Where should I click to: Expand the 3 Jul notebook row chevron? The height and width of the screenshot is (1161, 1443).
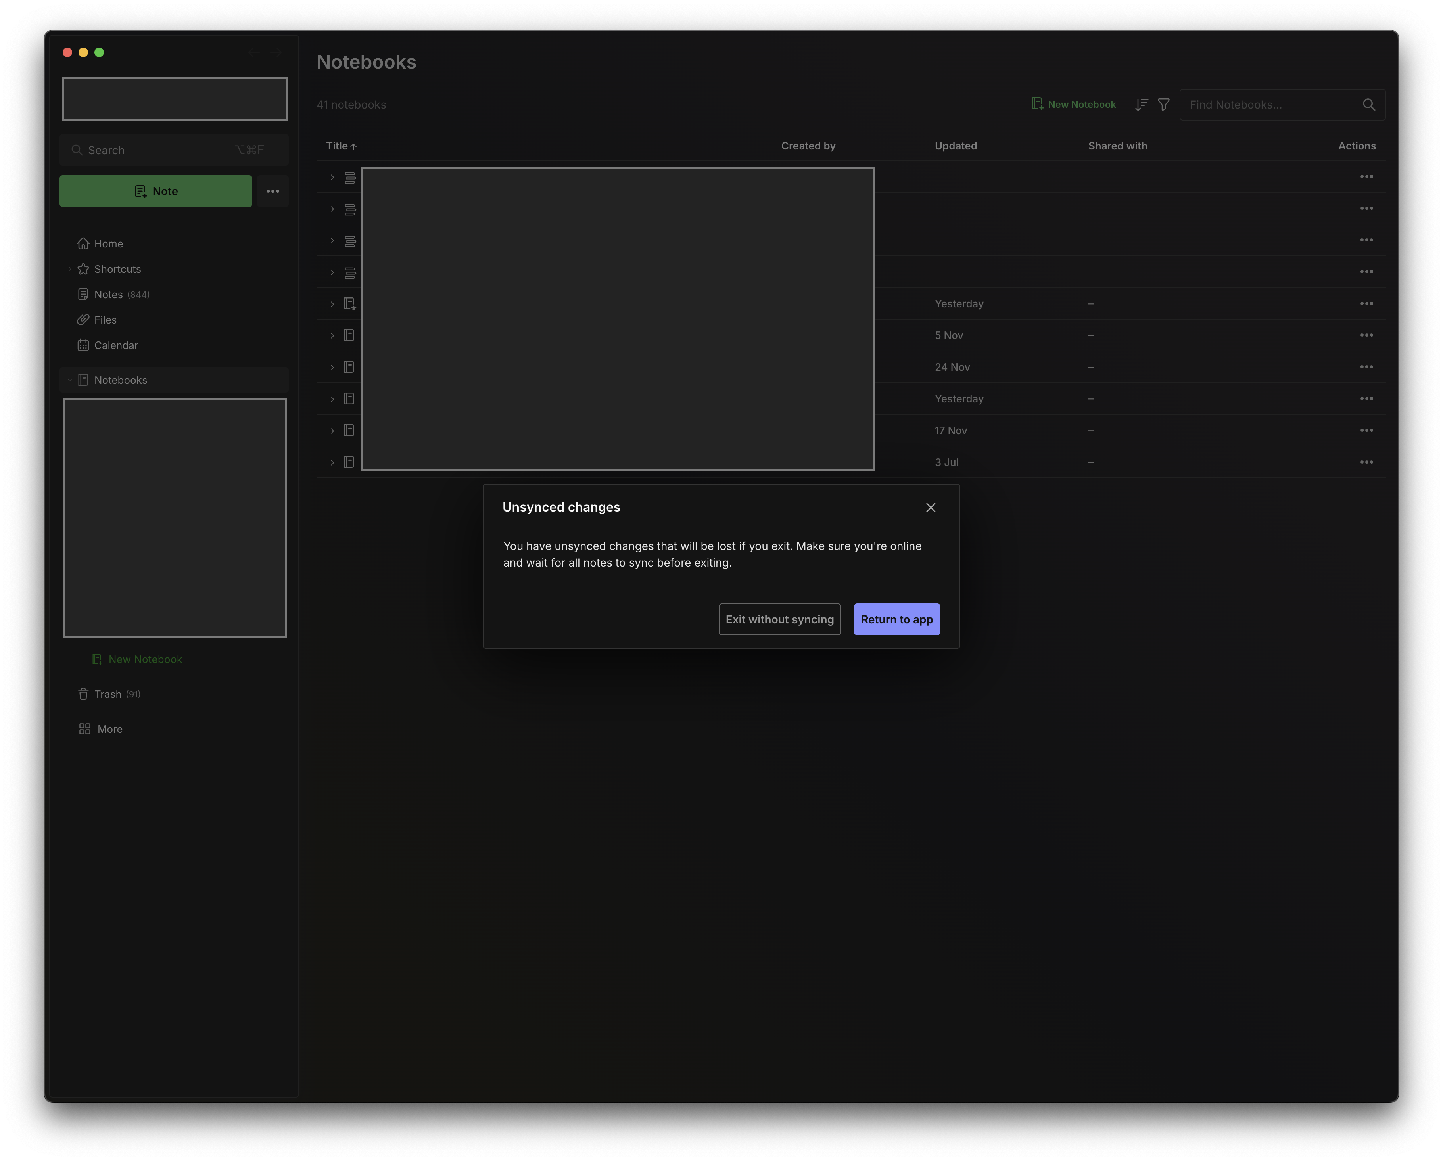332,462
